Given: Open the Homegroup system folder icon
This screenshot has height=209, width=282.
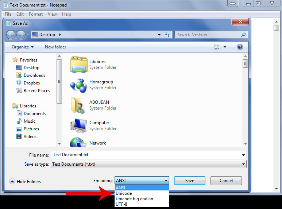Looking at the screenshot, I should coord(78,85).
